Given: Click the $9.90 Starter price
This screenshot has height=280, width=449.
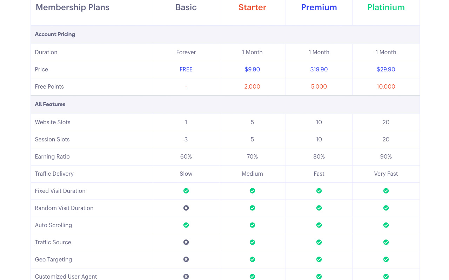Looking at the screenshot, I should coord(252,69).
